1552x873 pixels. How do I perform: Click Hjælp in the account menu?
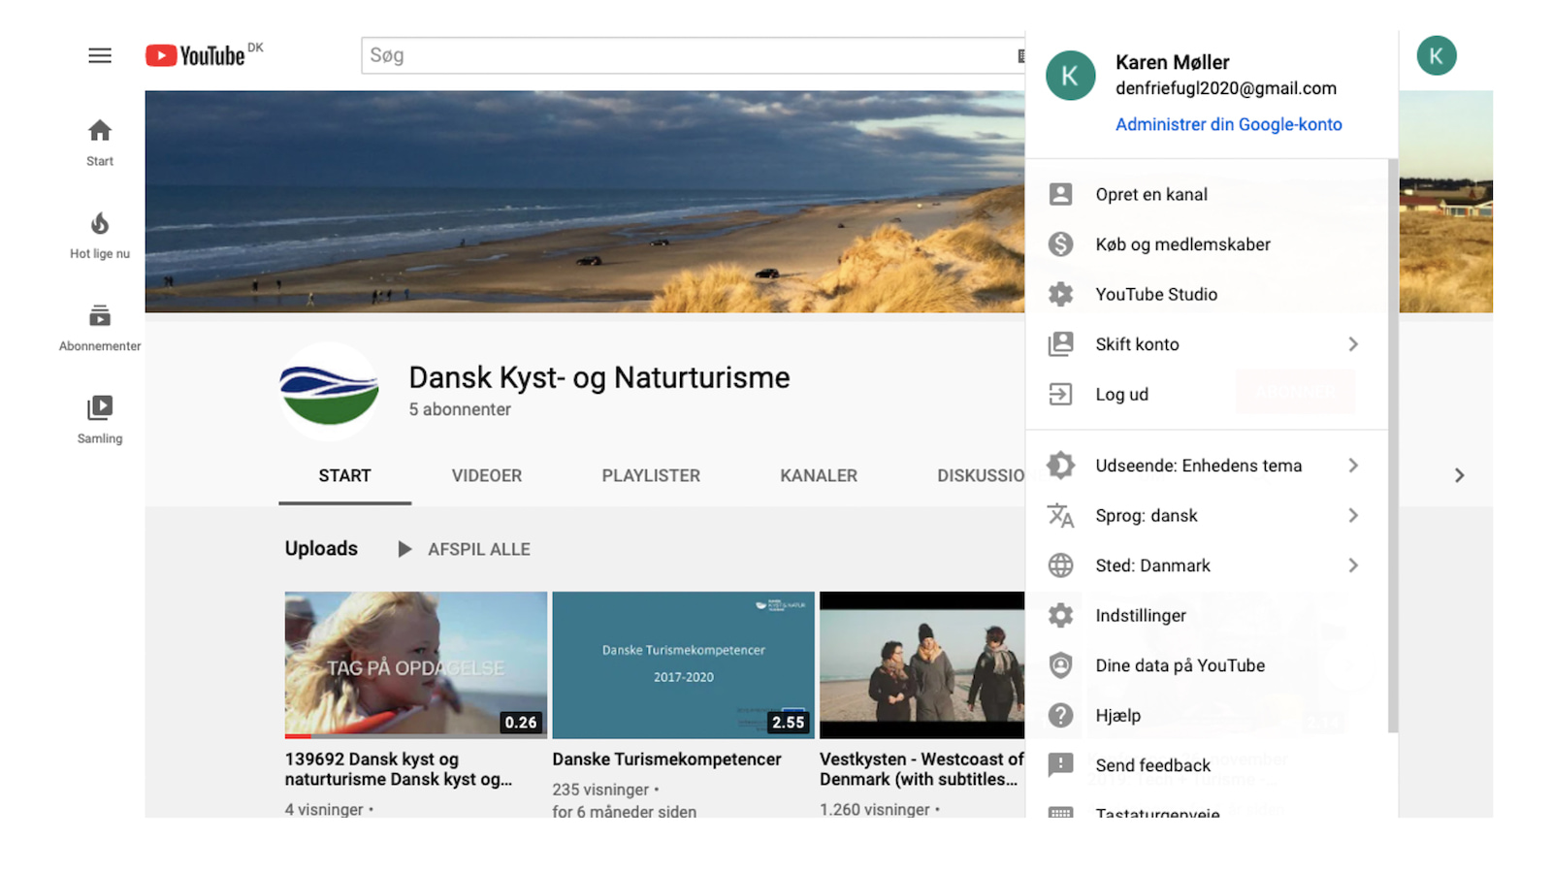1119,715
